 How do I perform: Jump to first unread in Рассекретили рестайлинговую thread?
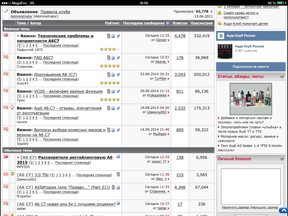click(18, 157)
